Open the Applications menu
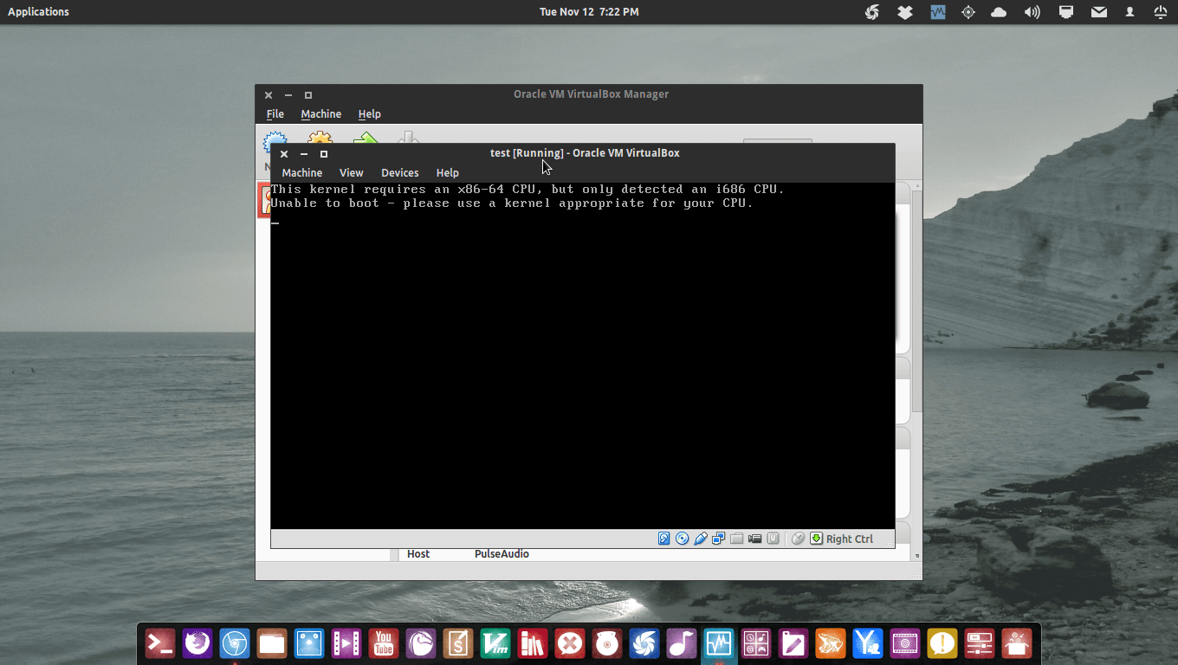This screenshot has height=665, width=1178. click(x=38, y=11)
